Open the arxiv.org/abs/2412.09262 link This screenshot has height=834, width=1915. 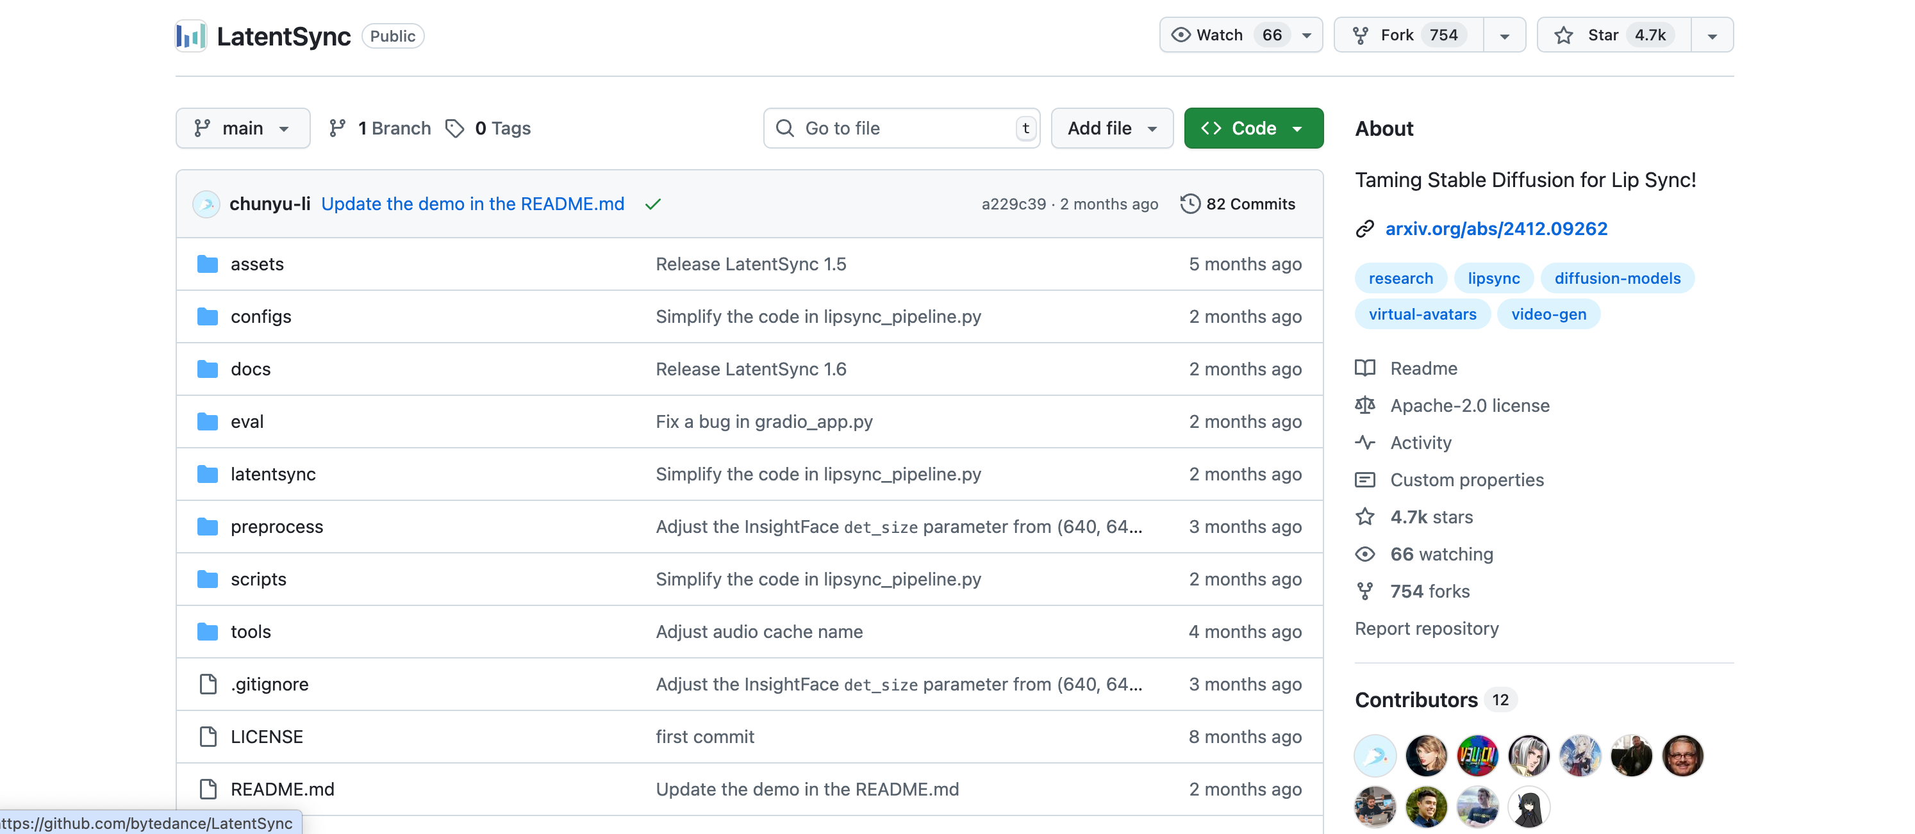pos(1496,229)
